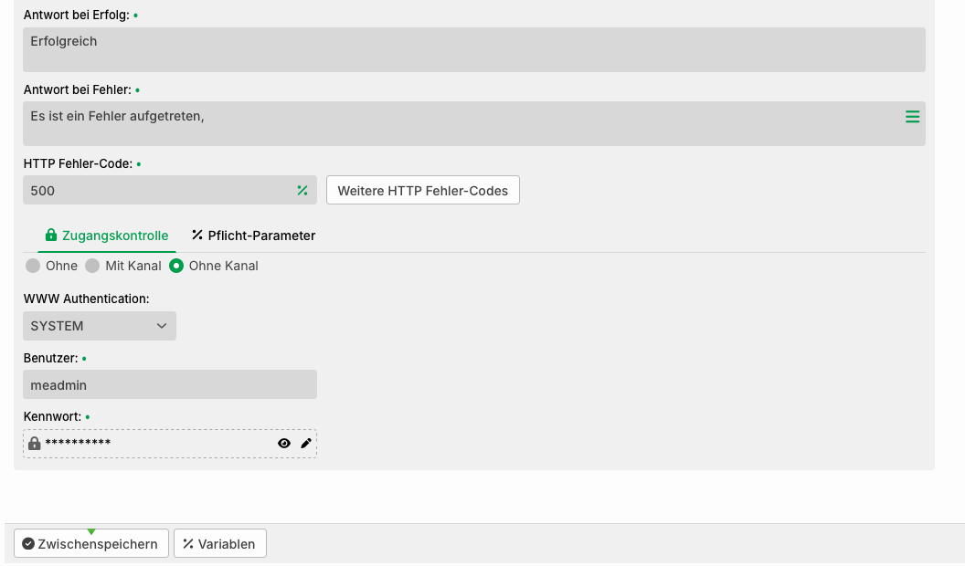This screenshot has height=566, width=965.
Task: Switch to the Zugangskontrolle tab
Action: pos(107,236)
